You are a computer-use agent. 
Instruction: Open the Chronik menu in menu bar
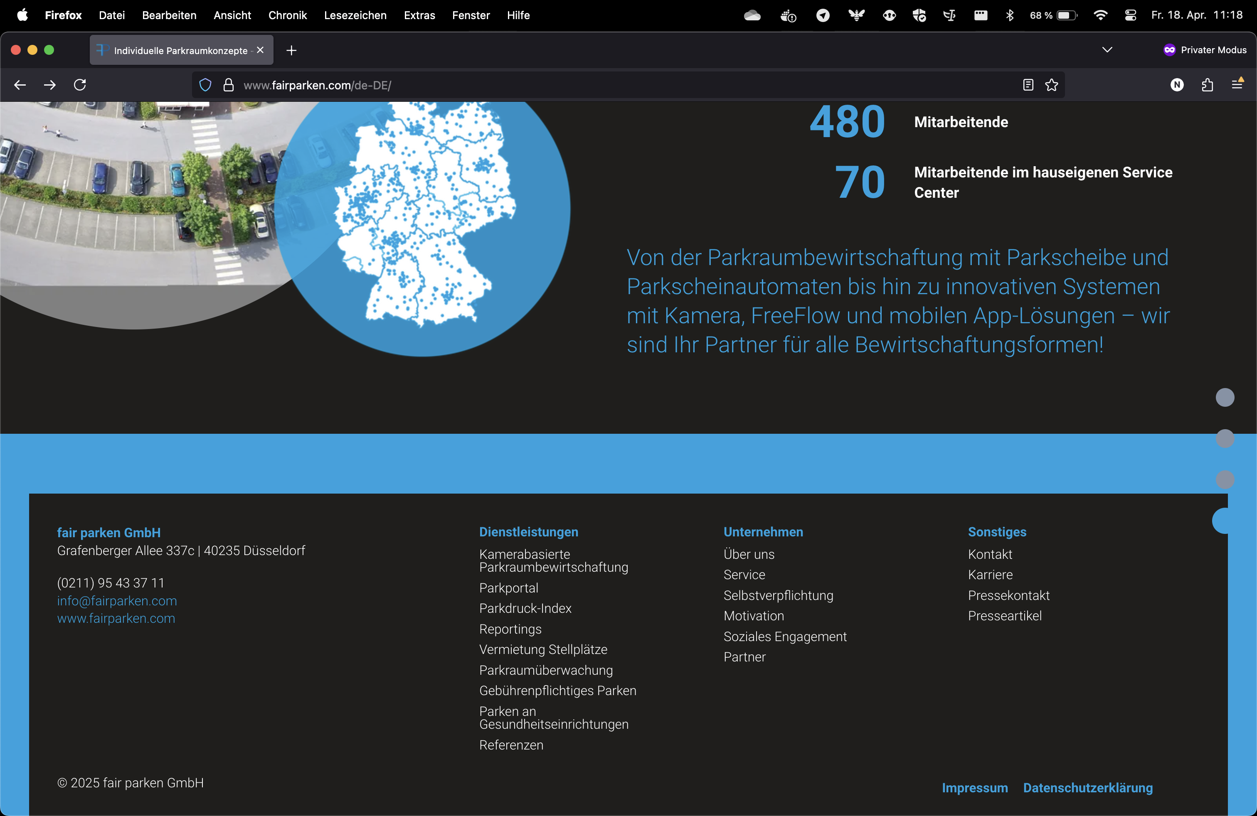[x=287, y=15]
